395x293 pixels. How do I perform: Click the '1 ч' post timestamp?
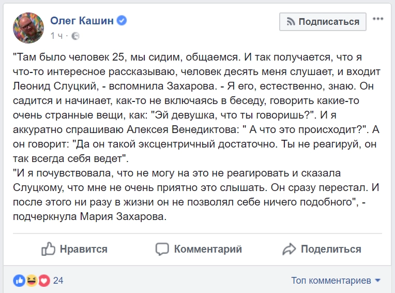coord(56,36)
